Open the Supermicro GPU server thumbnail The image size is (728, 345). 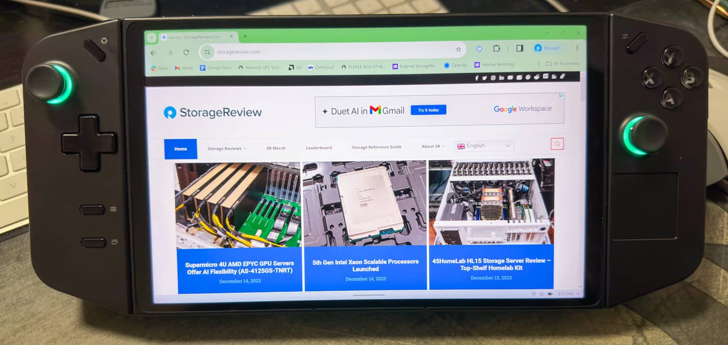click(x=238, y=205)
